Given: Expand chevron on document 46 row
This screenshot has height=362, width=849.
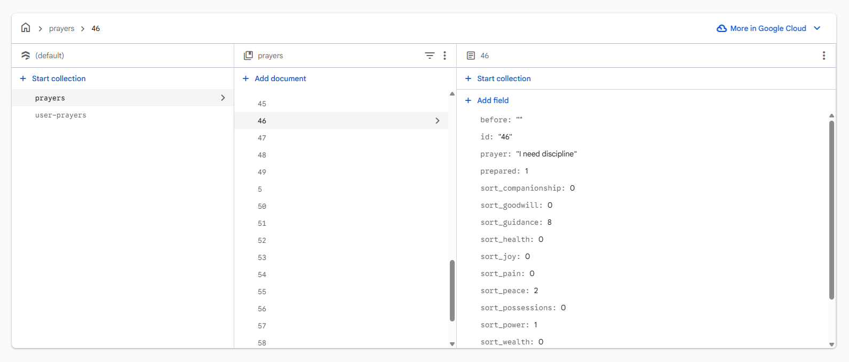Looking at the screenshot, I should click(x=438, y=121).
